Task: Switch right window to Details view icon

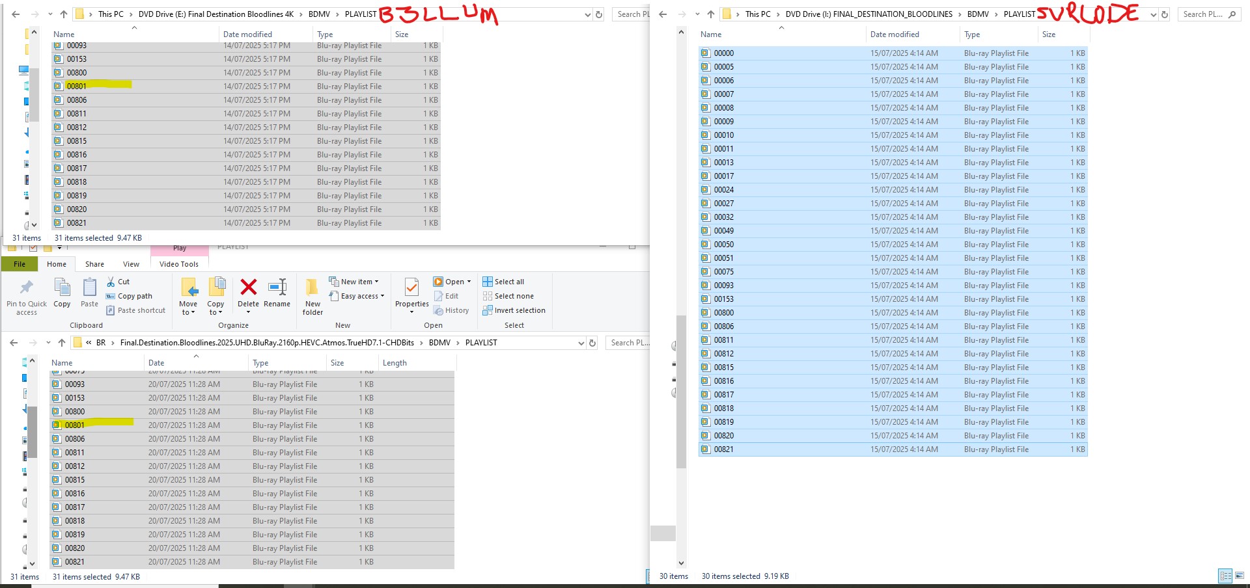Action: 1225,576
